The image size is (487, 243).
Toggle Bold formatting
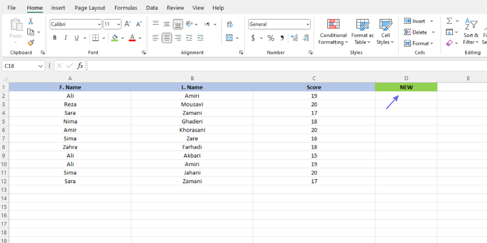(x=55, y=38)
